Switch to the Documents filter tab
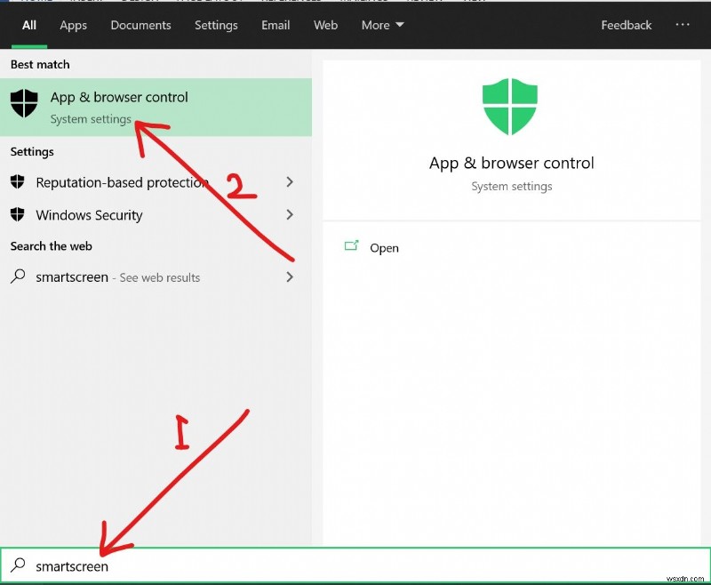The image size is (711, 585). [140, 25]
